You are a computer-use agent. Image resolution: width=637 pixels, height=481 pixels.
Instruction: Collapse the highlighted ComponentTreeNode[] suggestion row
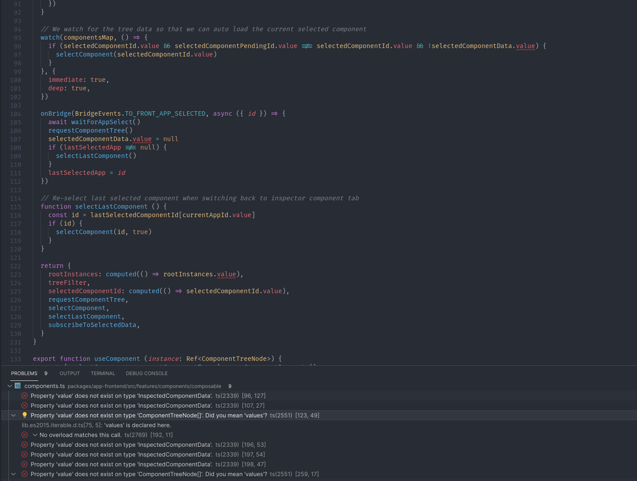click(13, 415)
